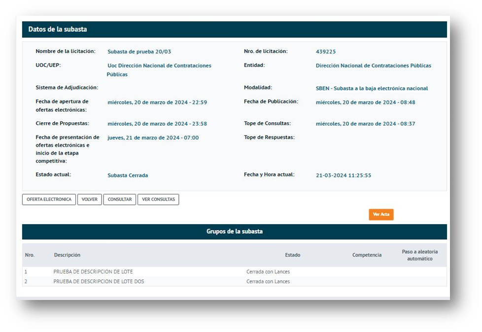The image size is (482, 332).
Task: Click the Sistema de Adjudicación label
Action: [67, 88]
